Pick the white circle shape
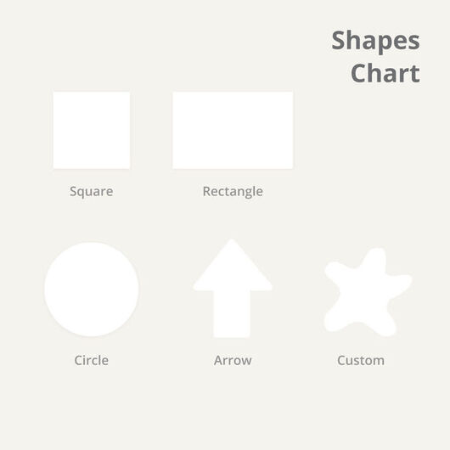 [x=92, y=290]
